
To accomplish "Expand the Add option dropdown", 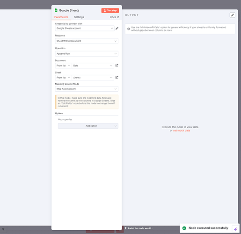I will coord(88,126).
